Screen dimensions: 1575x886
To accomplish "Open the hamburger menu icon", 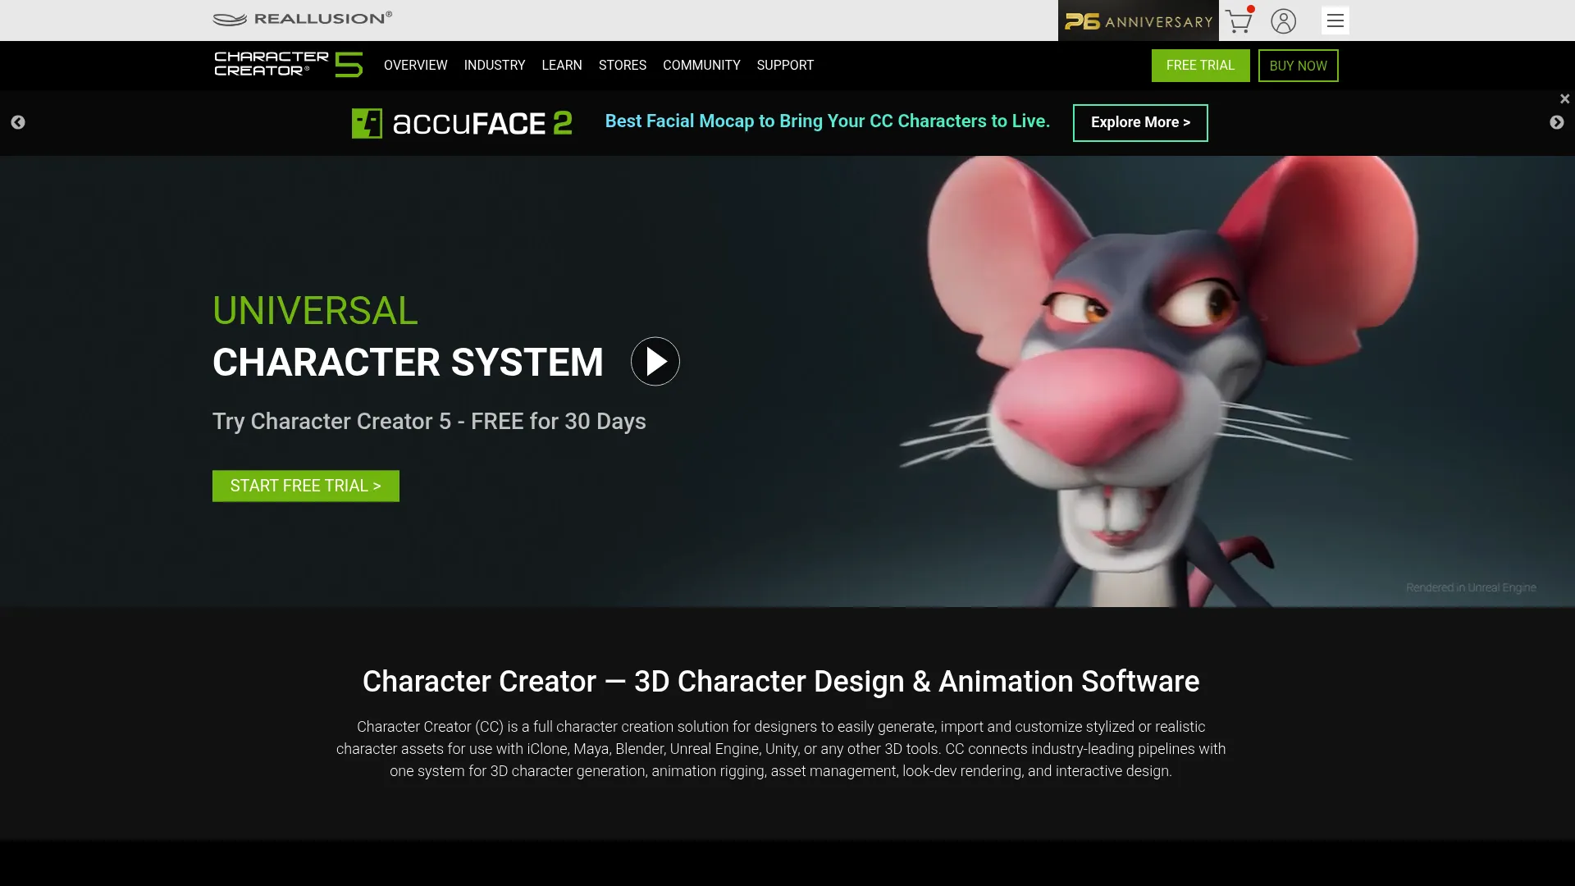I will [x=1335, y=21].
